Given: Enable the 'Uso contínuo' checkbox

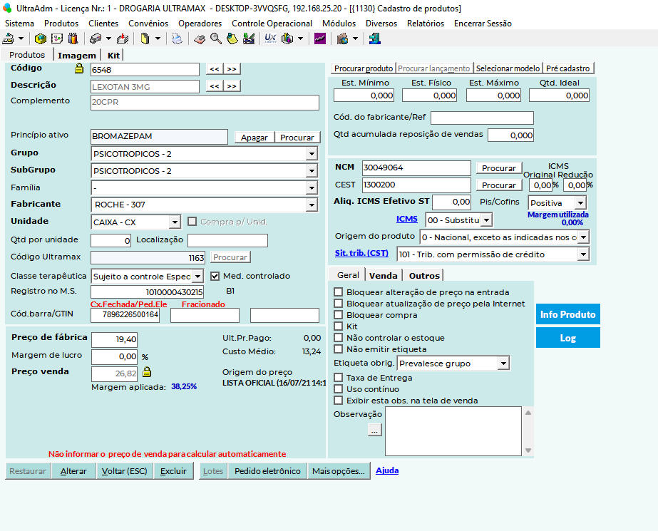Looking at the screenshot, I should pos(338,389).
